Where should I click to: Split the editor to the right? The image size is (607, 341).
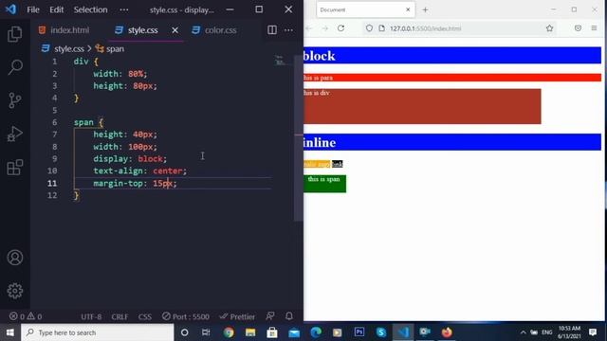click(272, 29)
